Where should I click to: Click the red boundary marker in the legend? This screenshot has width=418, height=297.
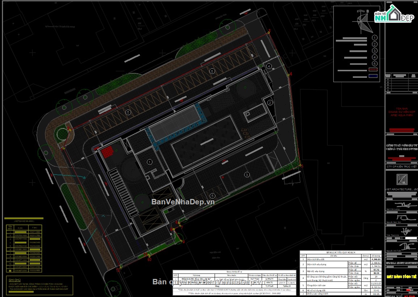click(373, 69)
